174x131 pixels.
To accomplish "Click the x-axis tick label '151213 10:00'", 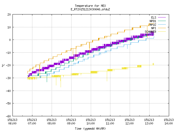I will coord(91,122).
